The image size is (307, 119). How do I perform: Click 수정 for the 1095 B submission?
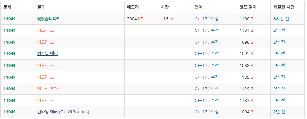pyautogui.click(x=215, y=53)
